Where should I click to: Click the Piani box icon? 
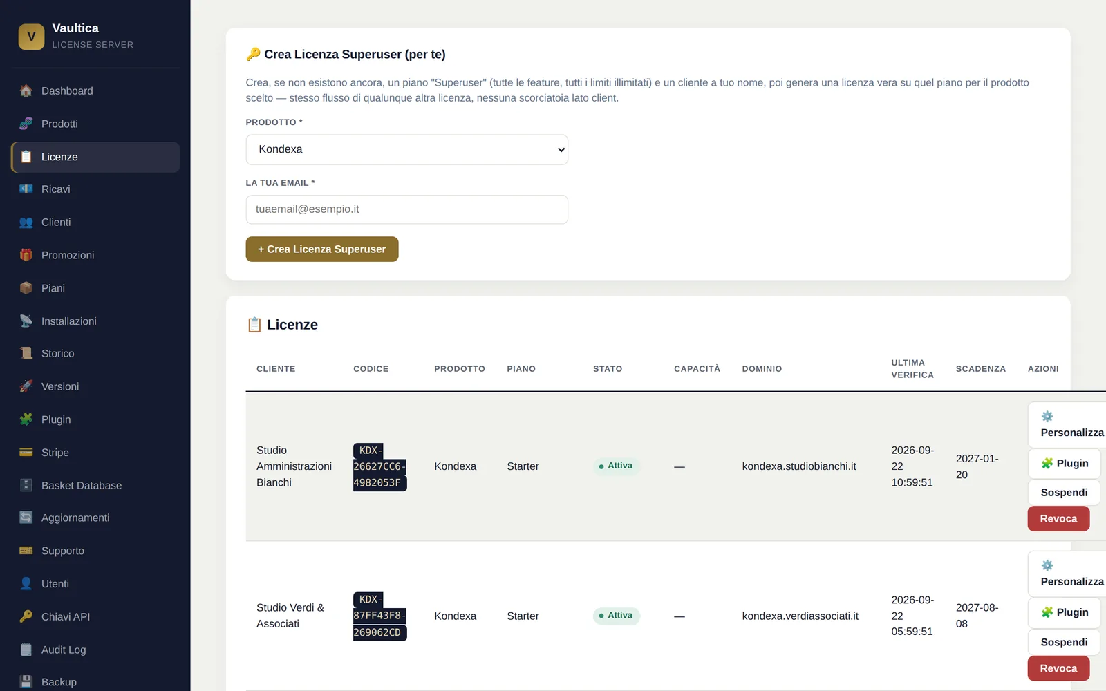(26, 288)
